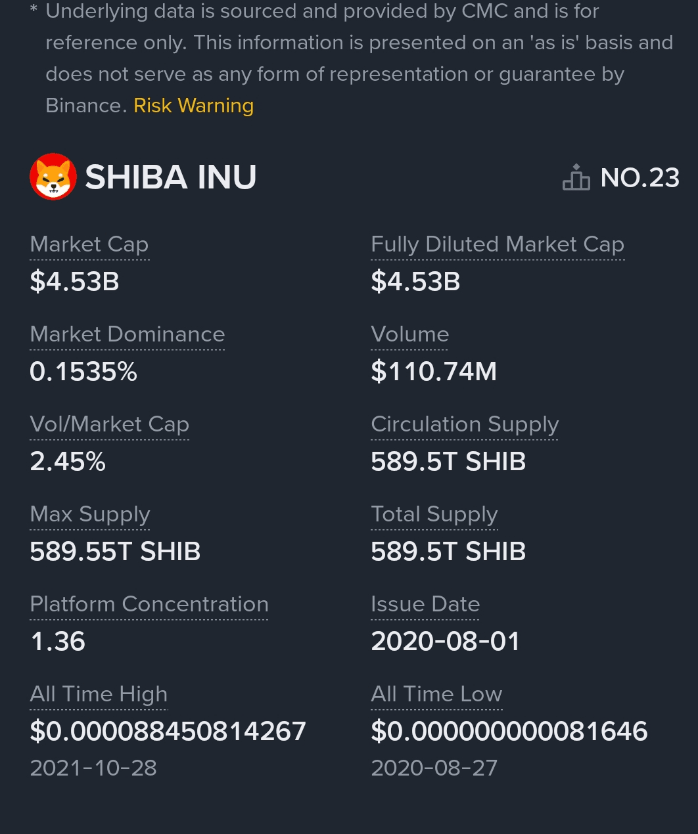Image resolution: width=698 pixels, height=834 pixels.
Task: Tap the Vol/Market Cap label
Action: (109, 424)
